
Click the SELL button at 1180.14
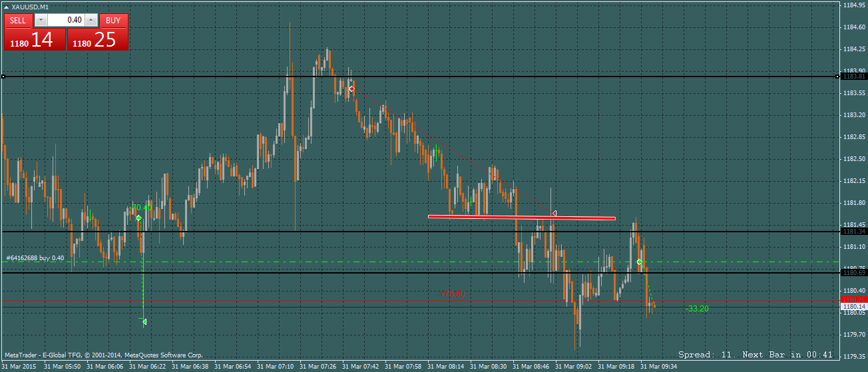click(x=35, y=39)
